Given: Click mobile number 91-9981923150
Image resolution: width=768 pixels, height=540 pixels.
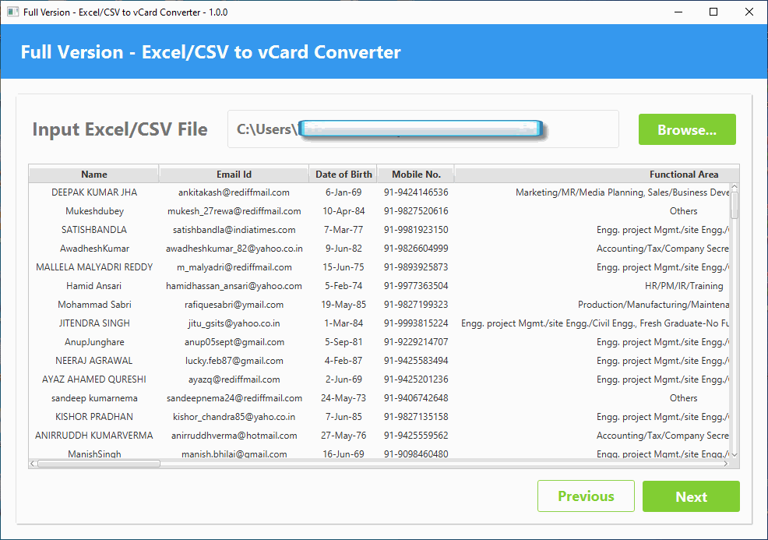Looking at the screenshot, I should pyautogui.click(x=416, y=230).
